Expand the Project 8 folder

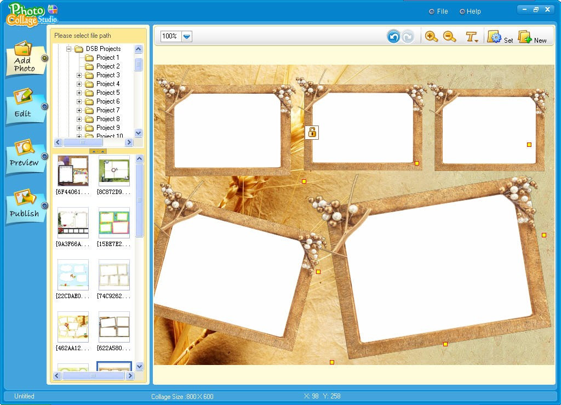[x=79, y=119]
